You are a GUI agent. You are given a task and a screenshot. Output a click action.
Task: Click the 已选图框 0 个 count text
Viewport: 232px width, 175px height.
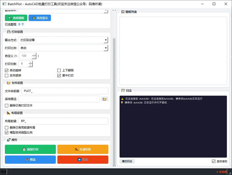[x=14, y=24]
